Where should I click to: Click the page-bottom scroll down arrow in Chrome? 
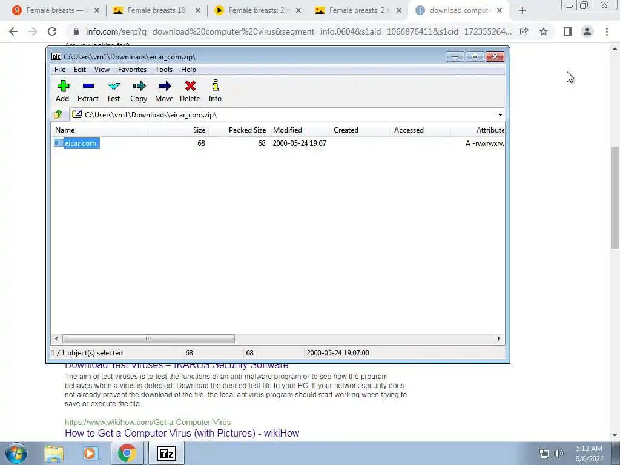pyautogui.click(x=615, y=435)
